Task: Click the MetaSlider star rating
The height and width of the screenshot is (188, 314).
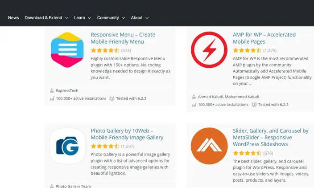Action: (x=247, y=153)
